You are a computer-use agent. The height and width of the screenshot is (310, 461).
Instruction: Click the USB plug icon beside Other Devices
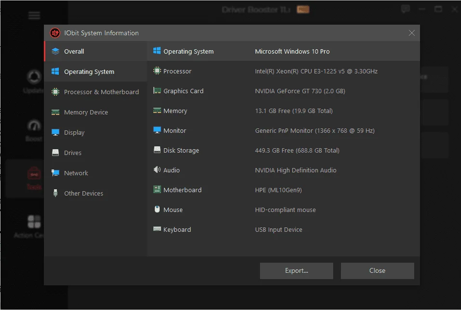click(55, 193)
